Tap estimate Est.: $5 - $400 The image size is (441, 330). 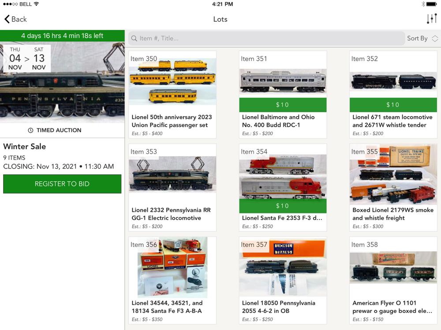pyautogui.click(x=147, y=134)
